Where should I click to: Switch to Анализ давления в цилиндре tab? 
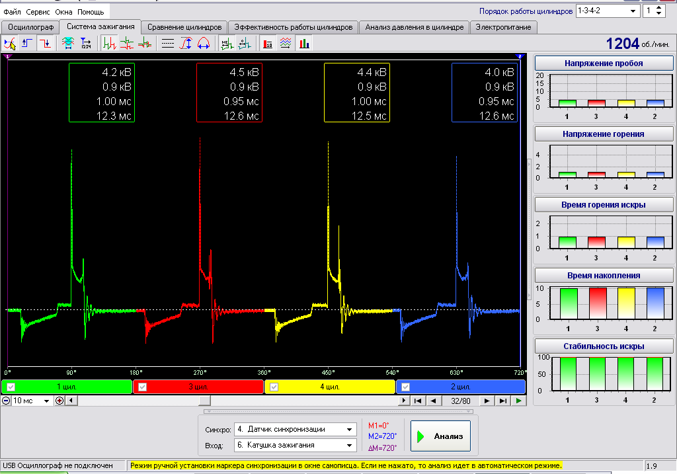click(x=414, y=27)
